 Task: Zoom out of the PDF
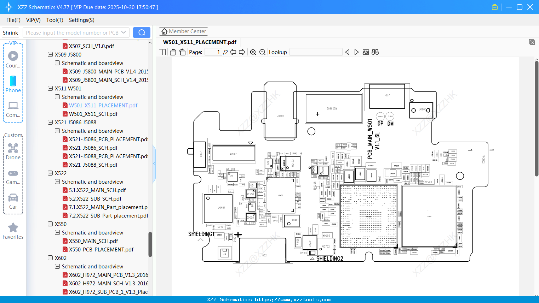click(x=263, y=52)
